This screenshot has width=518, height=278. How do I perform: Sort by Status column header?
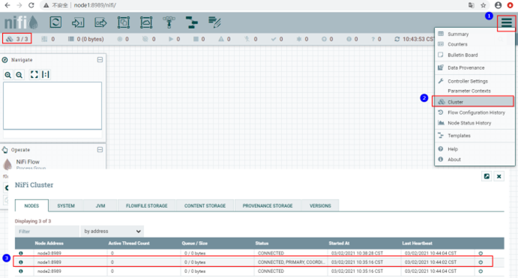pyautogui.click(x=262, y=243)
